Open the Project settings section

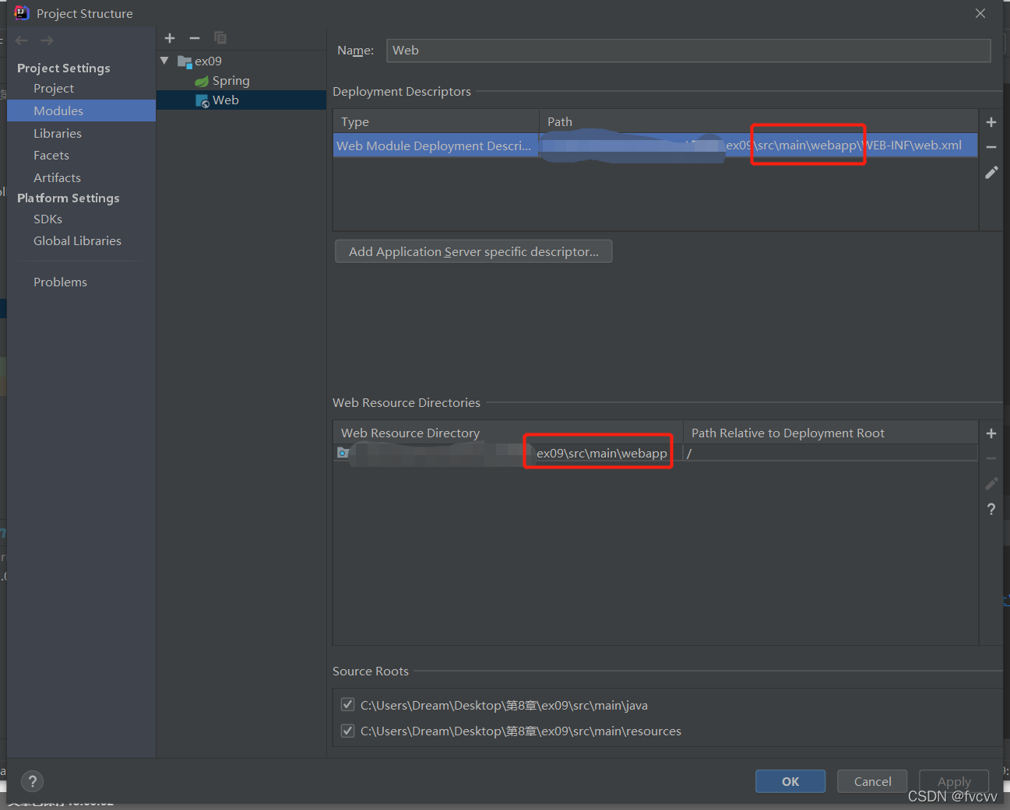(54, 89)
